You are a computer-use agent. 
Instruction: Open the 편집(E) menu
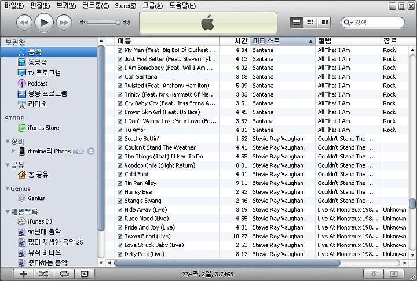(x=40, y=6)
